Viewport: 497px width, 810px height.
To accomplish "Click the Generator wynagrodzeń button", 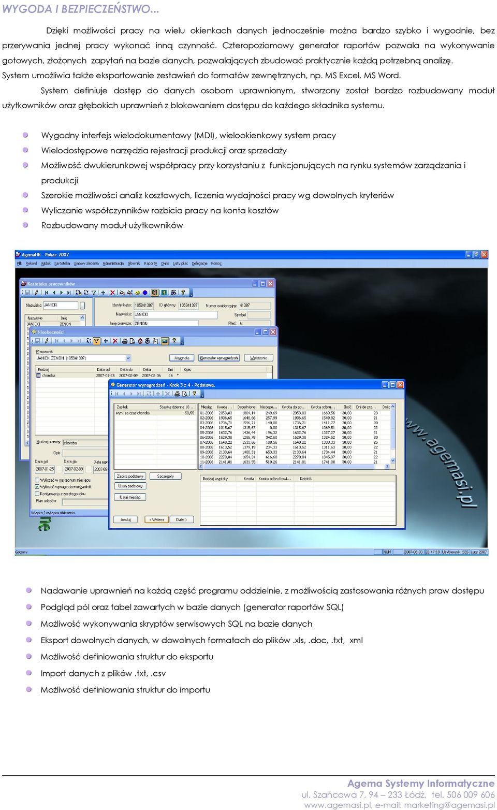I will coord(219,358).
